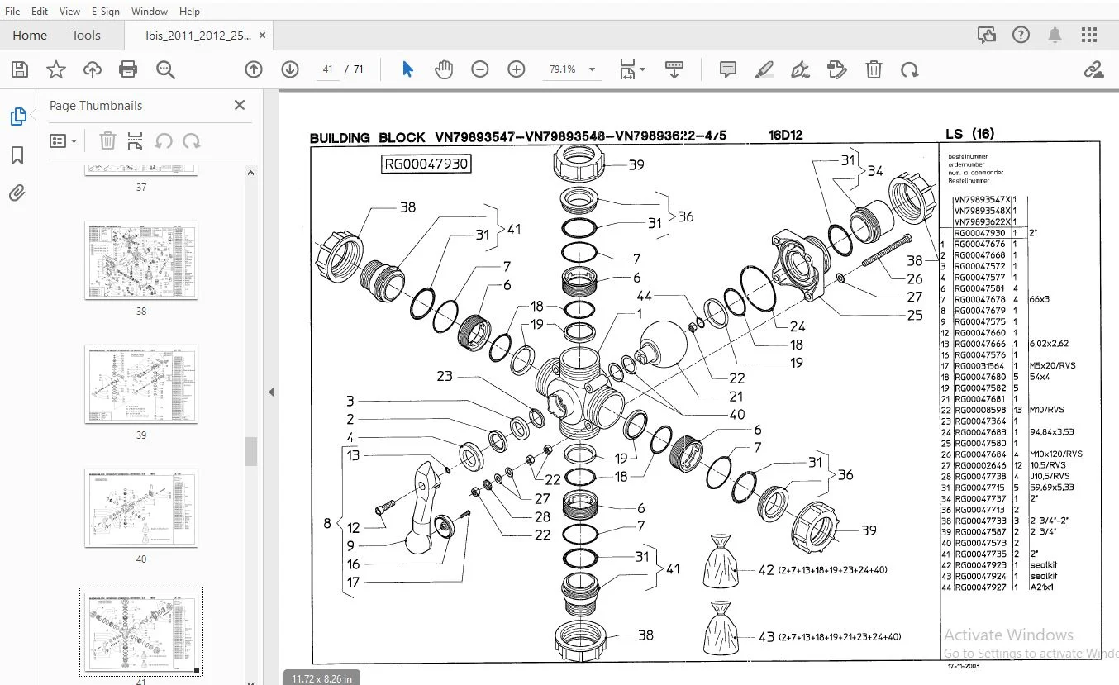
Task: Click the thumbnail panel print pages icon
Action: [136, 140]
